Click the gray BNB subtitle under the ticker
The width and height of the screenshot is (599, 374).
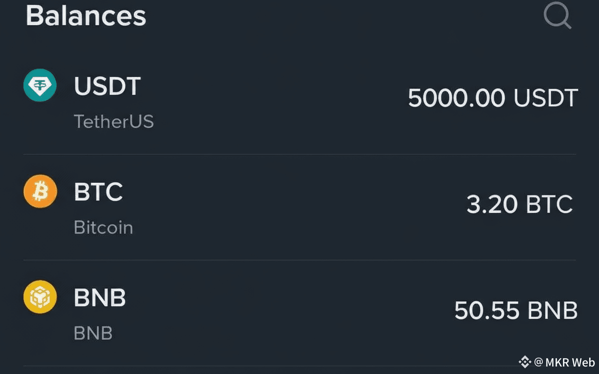[x=93, y=333]
